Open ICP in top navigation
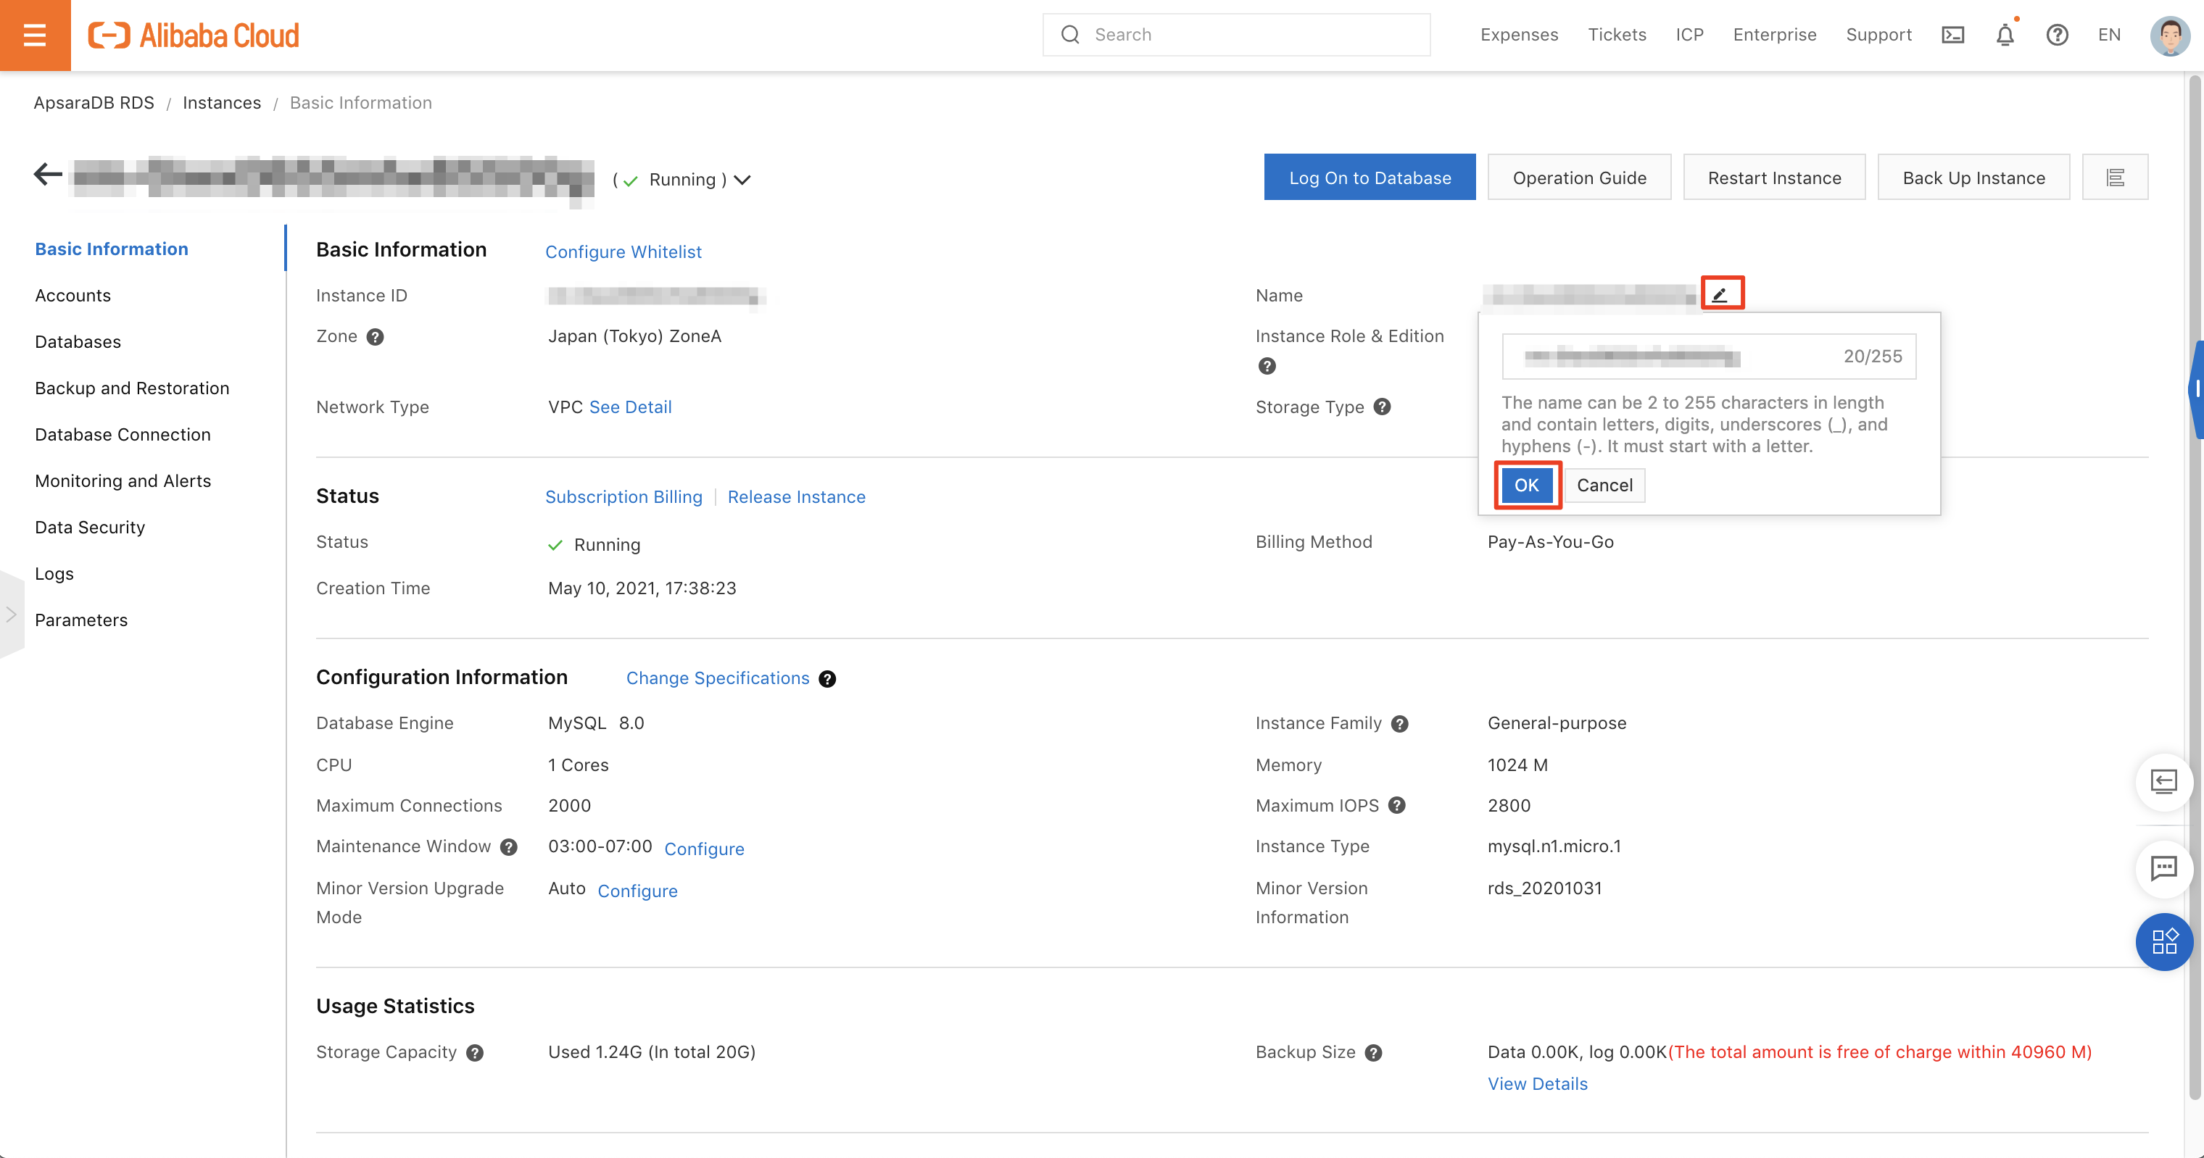Image resolution: width=2204 pixels, height=1158 pixels. coord(1689,35)
